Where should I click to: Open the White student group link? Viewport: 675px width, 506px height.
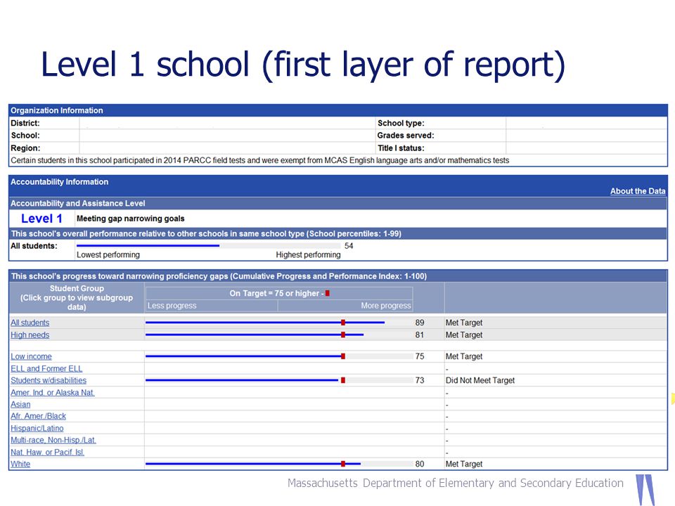[x=20, y=464]
